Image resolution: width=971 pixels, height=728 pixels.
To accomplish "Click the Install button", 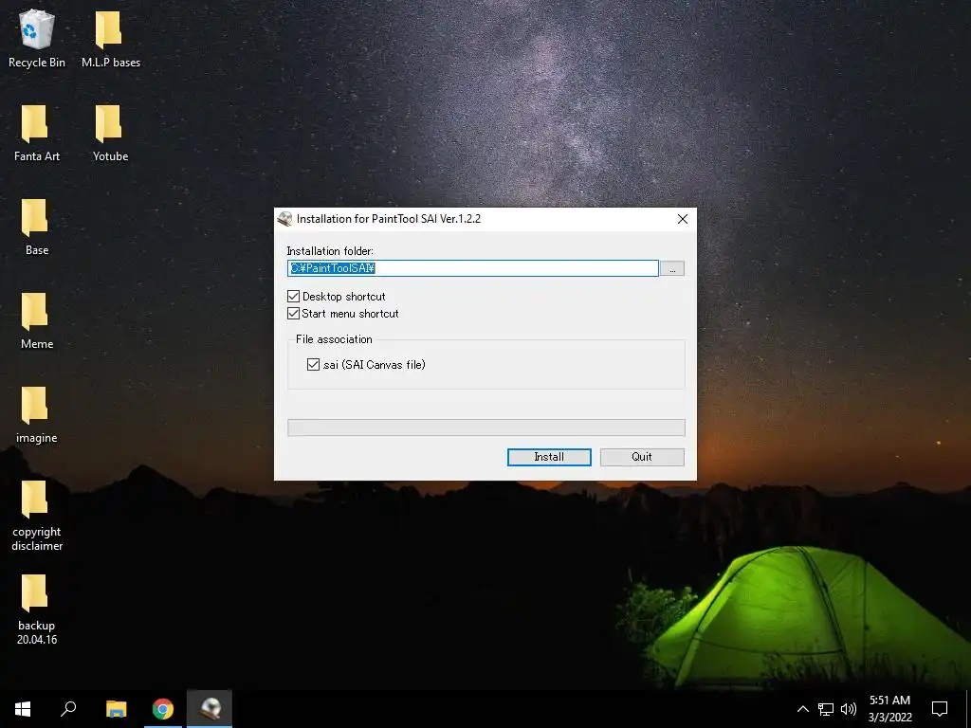I will click(x=549, y=457).
